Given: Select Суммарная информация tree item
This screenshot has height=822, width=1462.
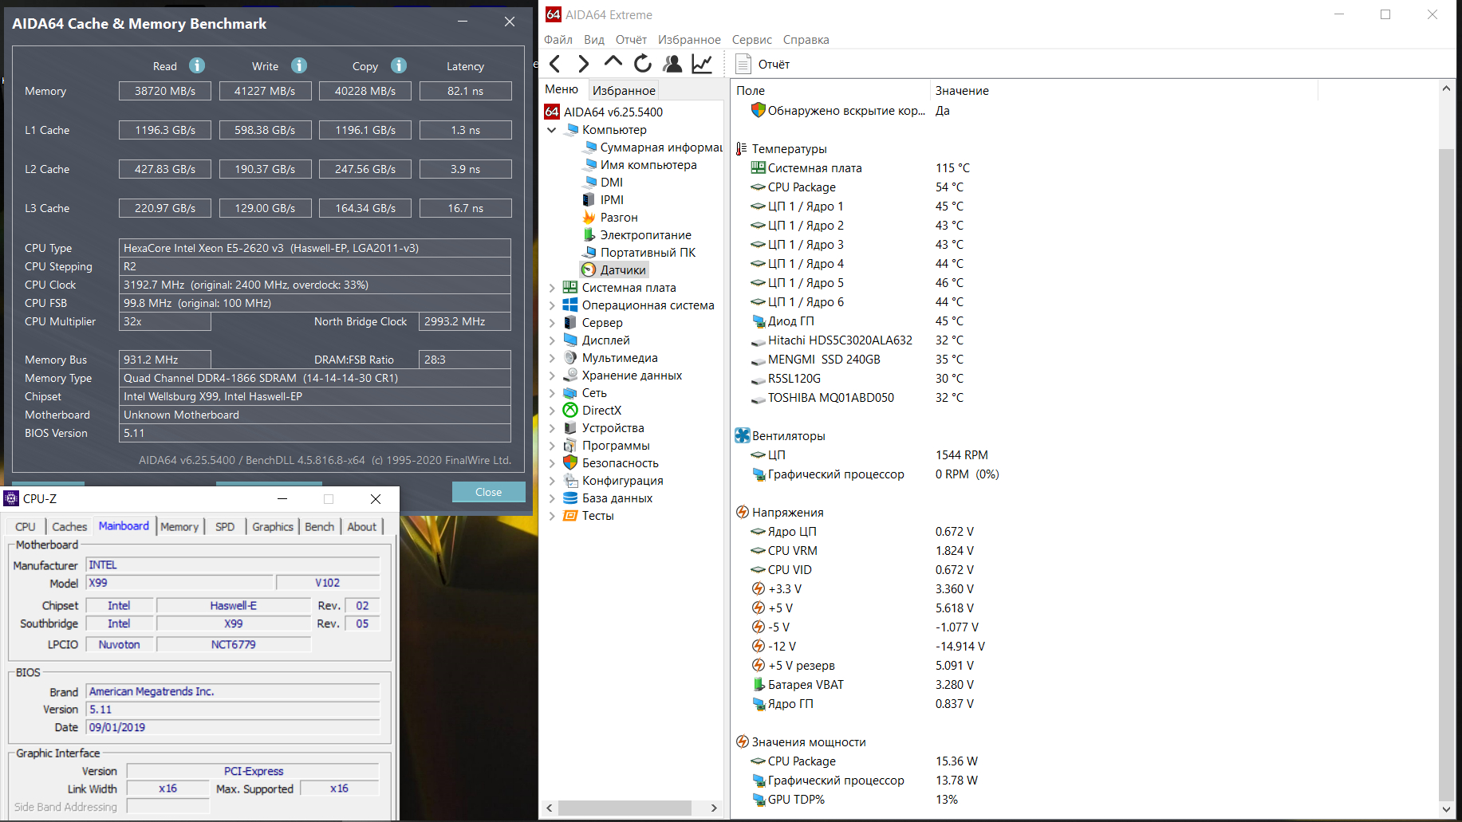Looking at the screenshot, I should coord(652,147).
